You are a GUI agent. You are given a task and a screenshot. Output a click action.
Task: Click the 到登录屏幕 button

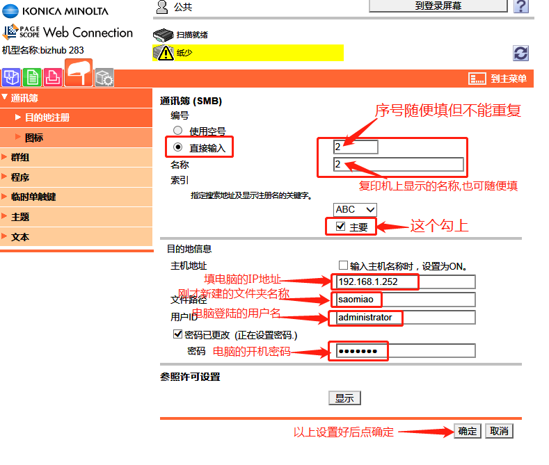click(438, 6)
